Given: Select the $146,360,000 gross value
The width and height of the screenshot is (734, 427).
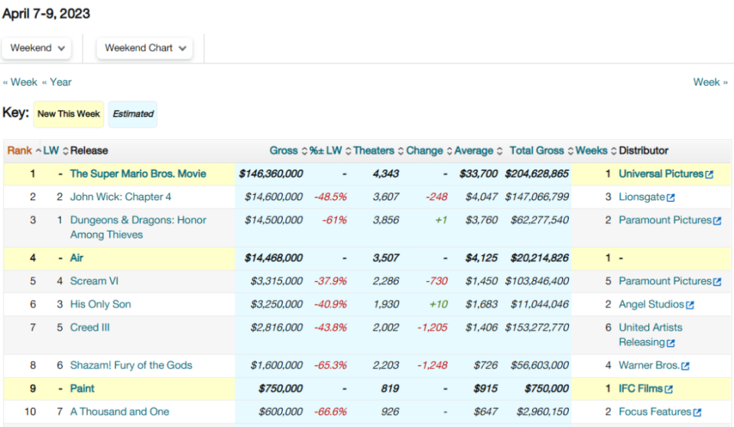Looking at the screenshot, I should pyautogui.click(x=271, y=174).
